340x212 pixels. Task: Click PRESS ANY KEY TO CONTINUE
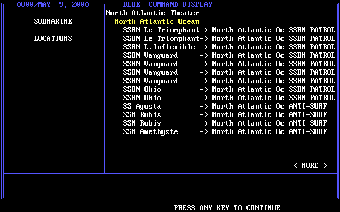click(227, 208)
